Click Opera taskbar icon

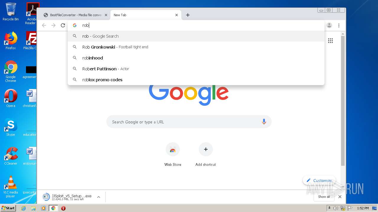63,208
